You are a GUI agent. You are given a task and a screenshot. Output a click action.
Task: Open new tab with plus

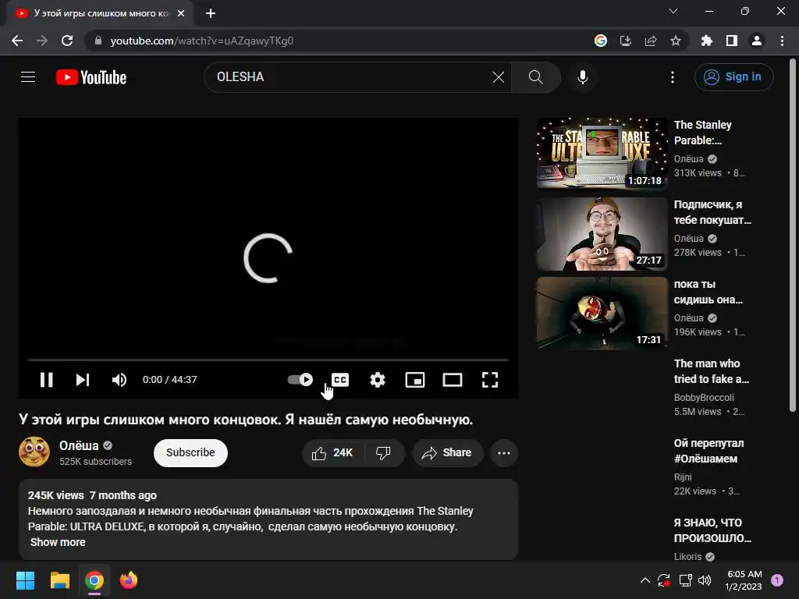tap(211, 13)
